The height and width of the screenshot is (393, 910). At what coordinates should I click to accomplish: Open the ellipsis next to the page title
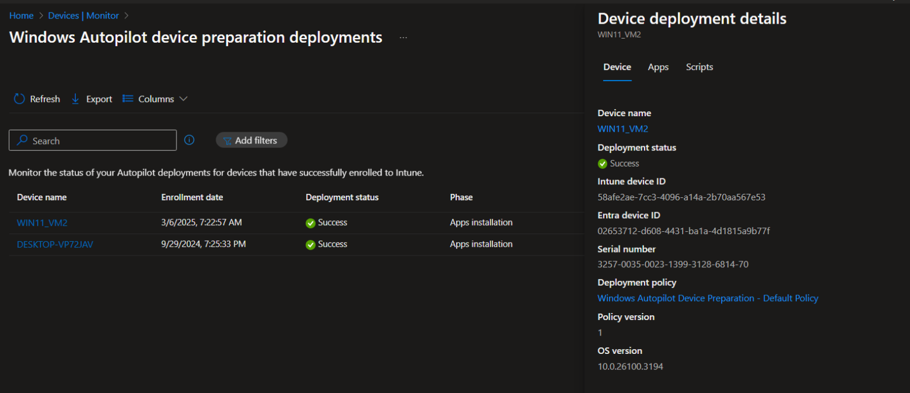point(403,37)
